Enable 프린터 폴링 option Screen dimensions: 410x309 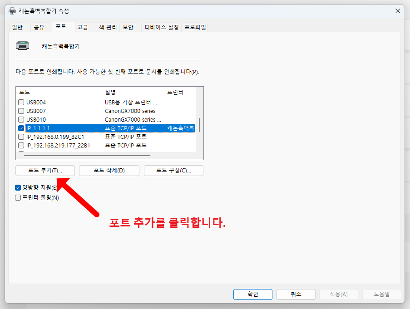[18, 197]
